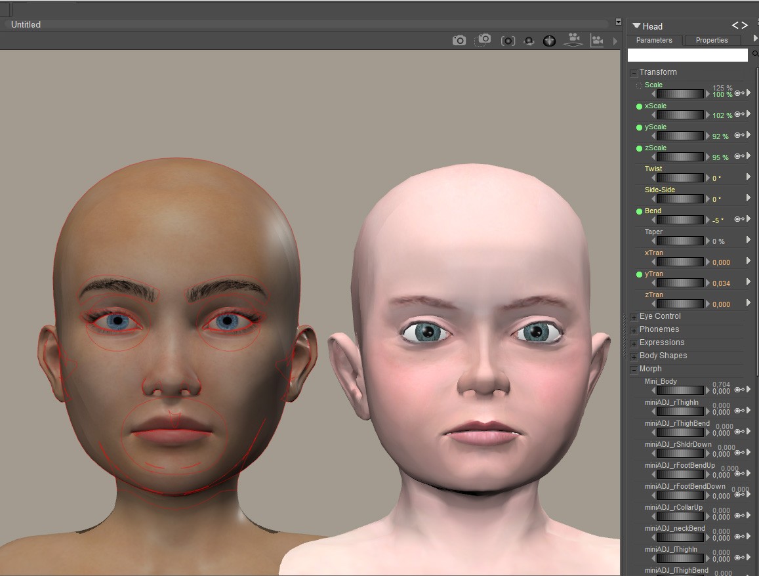Screen dimensions: 759x576
Task: Toggle the green dot next to xScale
Action: 640,106
